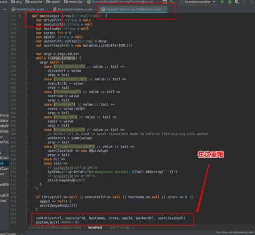Click scalastyle:off comment on line 312

point(72,168)
